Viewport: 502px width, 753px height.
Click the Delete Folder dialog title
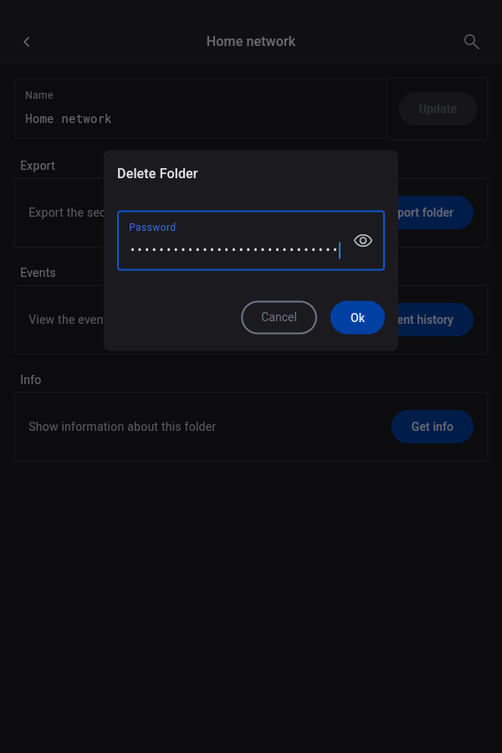157,174
